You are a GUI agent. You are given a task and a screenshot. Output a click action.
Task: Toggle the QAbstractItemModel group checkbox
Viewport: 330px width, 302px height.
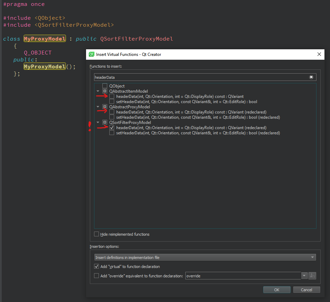click(x=104, y=91)
